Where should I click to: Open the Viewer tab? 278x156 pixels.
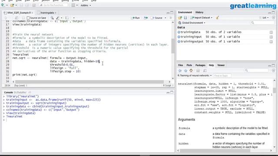(x=221, y=65)
